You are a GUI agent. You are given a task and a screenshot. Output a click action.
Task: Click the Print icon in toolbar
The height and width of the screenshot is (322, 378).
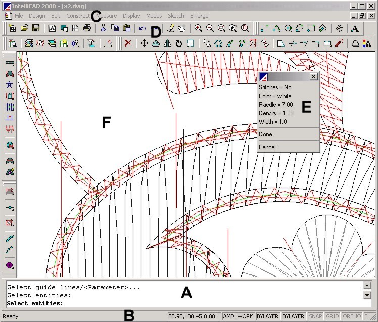[87, 29]
